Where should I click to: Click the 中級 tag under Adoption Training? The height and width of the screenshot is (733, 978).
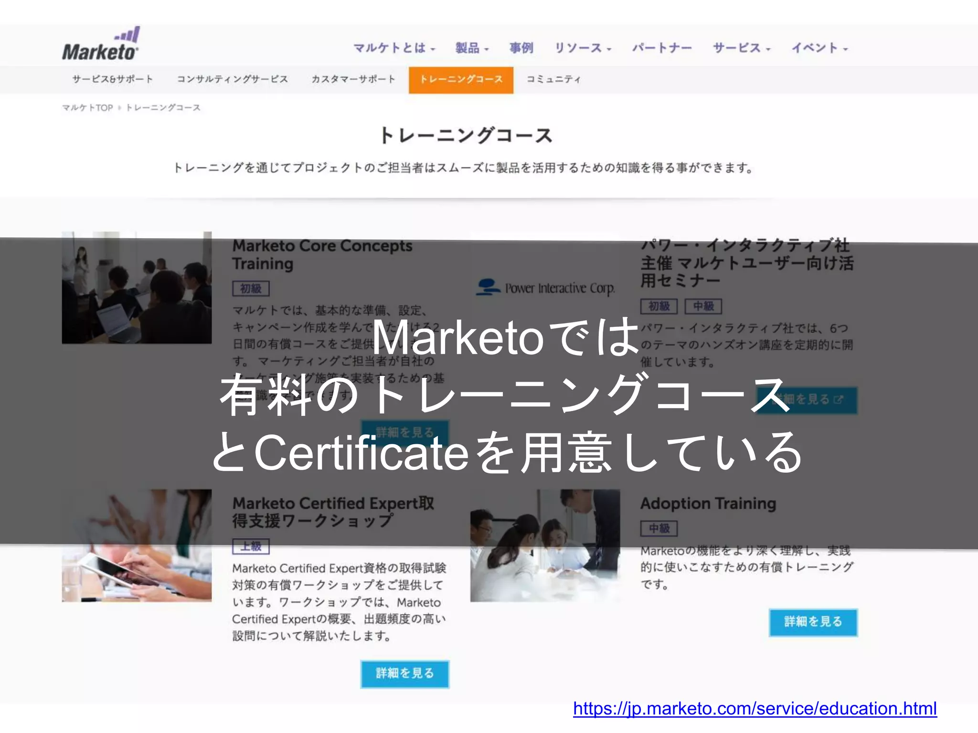tap(659, 528)
